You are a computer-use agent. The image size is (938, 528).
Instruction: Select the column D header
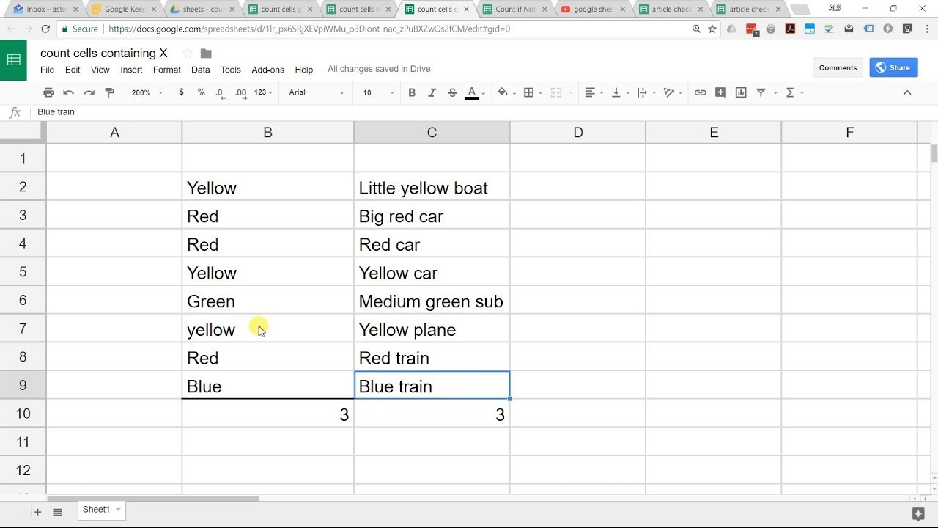point(578,133)
